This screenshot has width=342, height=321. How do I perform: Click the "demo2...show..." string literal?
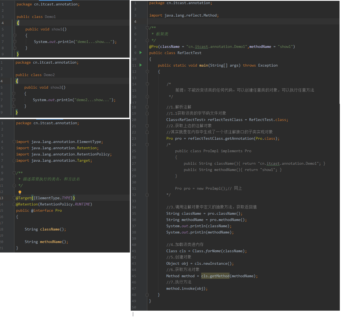93,100
